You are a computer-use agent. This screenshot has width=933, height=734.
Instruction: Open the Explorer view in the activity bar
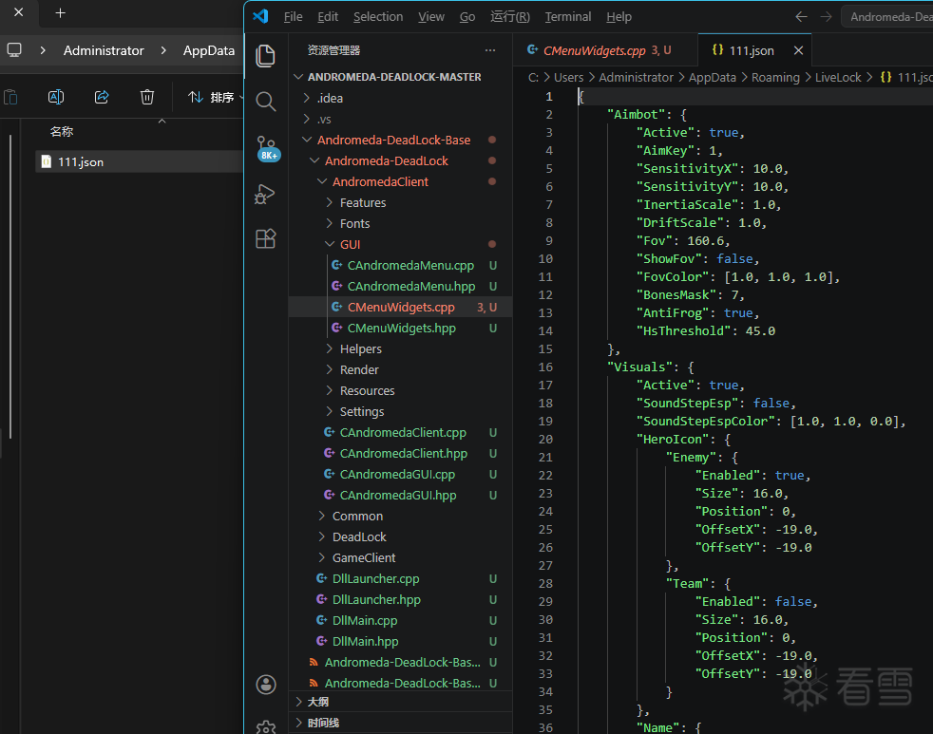265,56
